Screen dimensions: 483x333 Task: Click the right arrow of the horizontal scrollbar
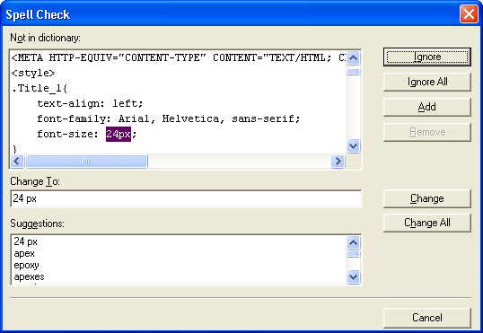click(338, 161)
